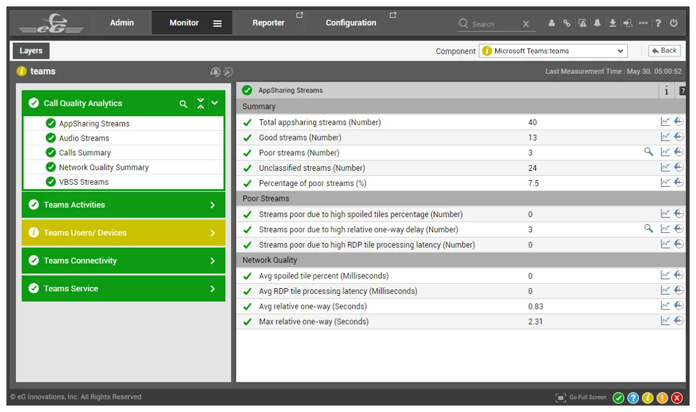The image size is (696, 412).
Task: Open history clock for Avg RDP tile processing latency
Action: (x=679, y=290)
